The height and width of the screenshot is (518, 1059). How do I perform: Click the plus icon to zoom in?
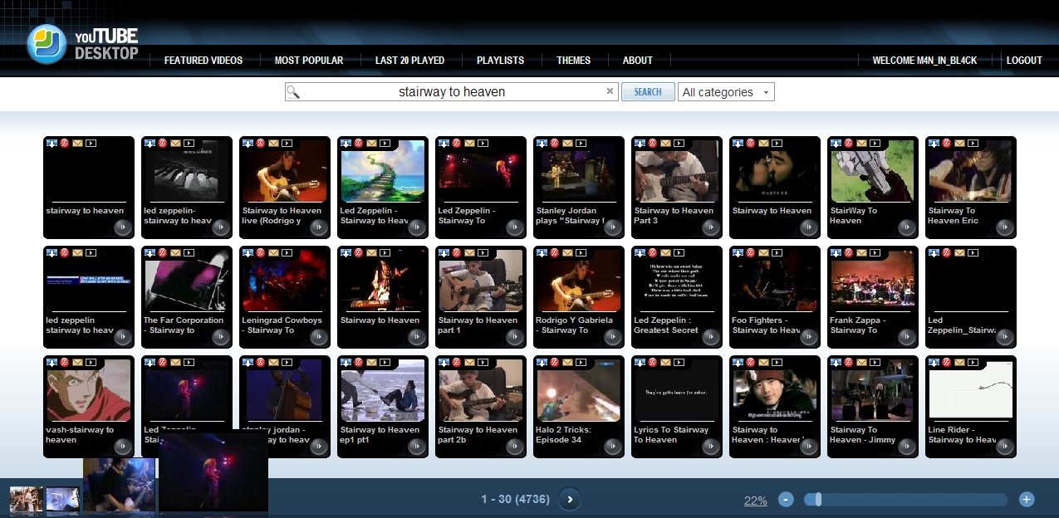pyautogui.click(x=1027, y=500)
